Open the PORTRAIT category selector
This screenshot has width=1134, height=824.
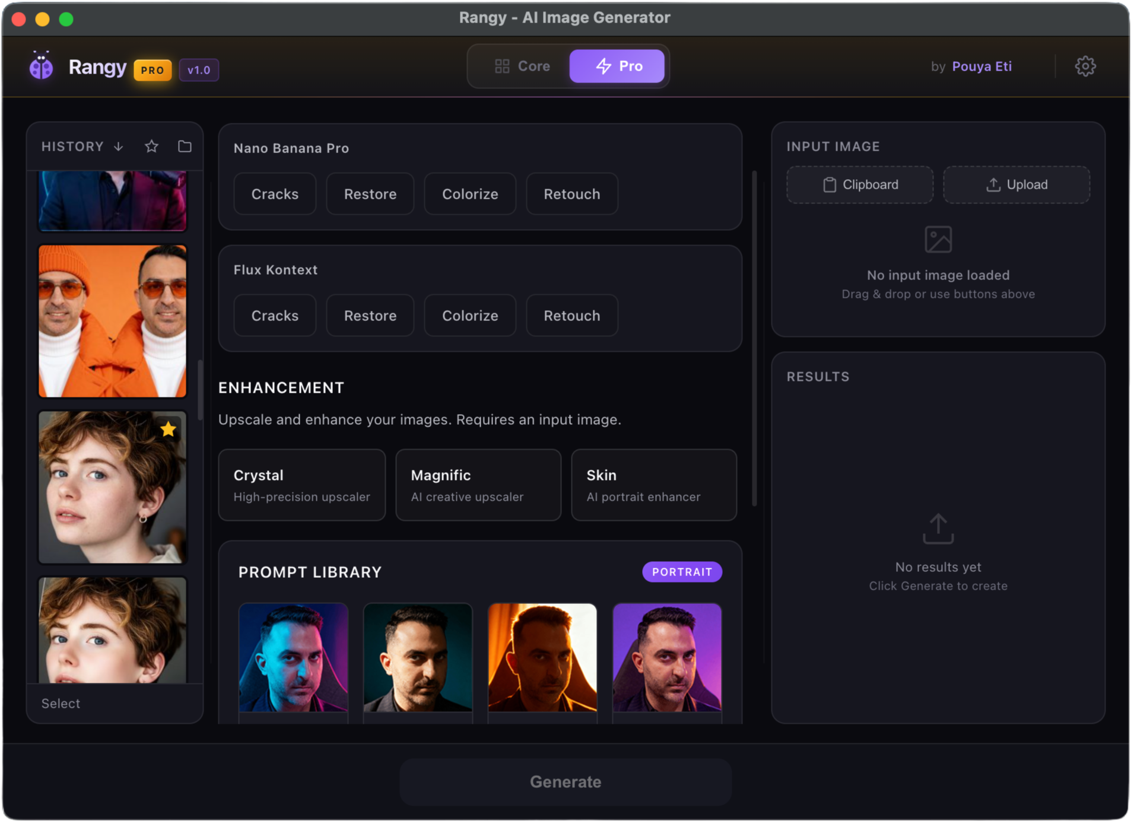tap(682, 572)
